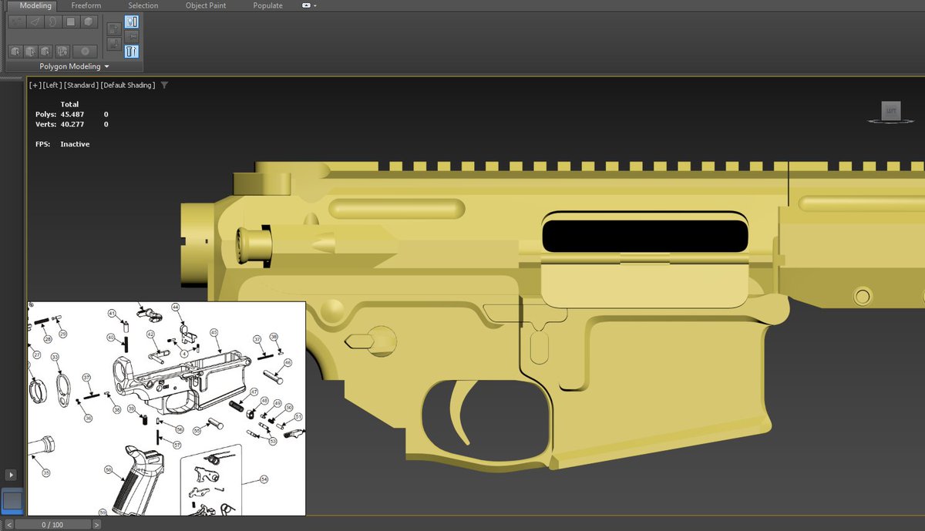Viewport: 925px width, 531px height.
Task: Select Border sub-object level icon
Action: [52, 22]
